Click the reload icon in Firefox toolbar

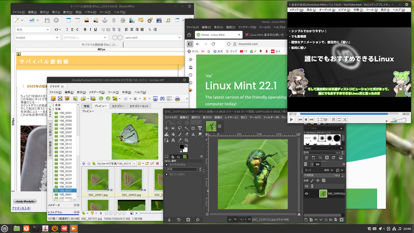[213, 44]
